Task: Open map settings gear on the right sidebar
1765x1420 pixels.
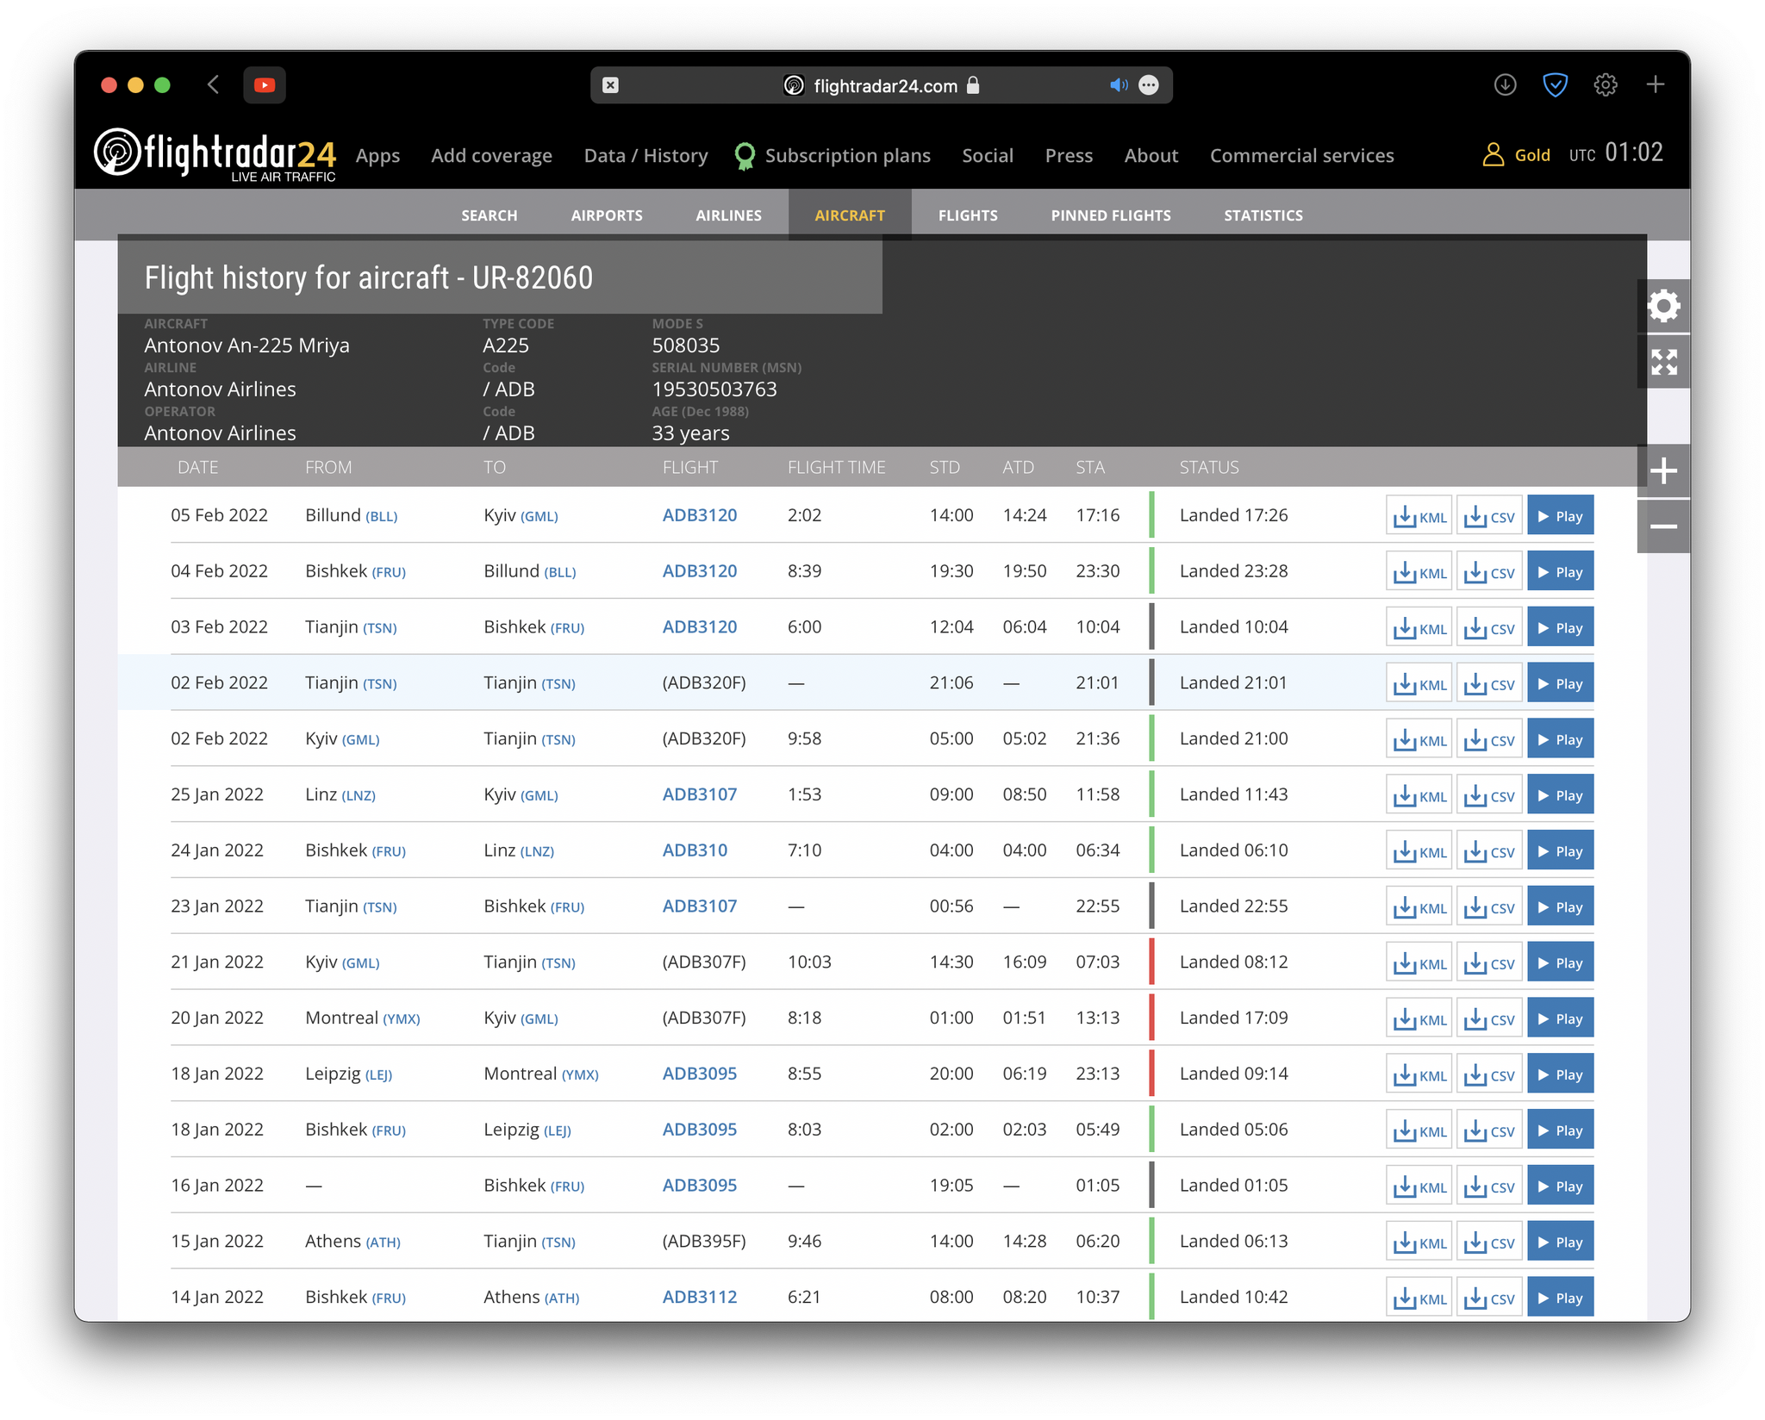Action: 1663,306
